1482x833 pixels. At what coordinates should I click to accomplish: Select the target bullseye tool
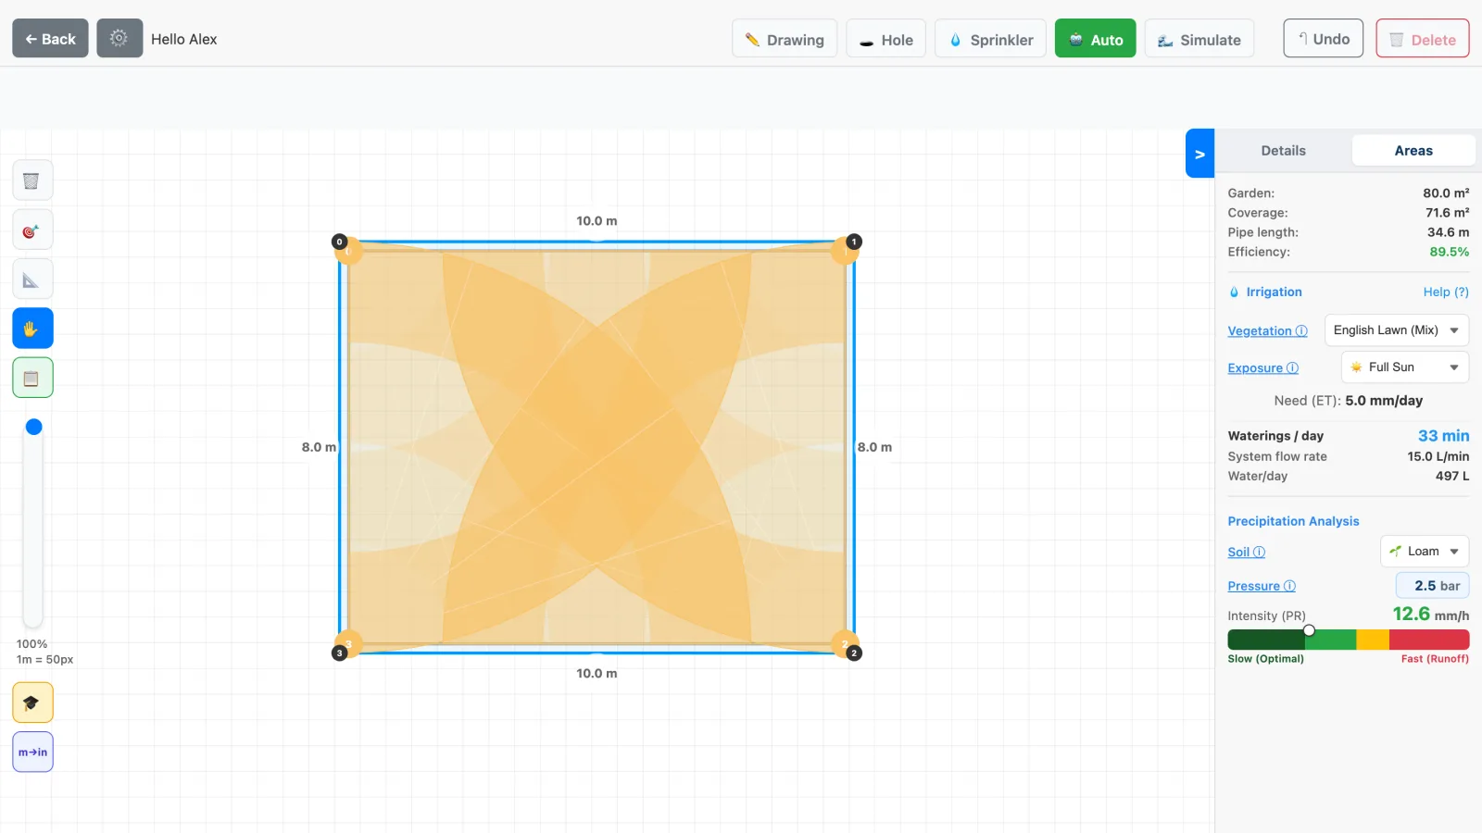32,230
